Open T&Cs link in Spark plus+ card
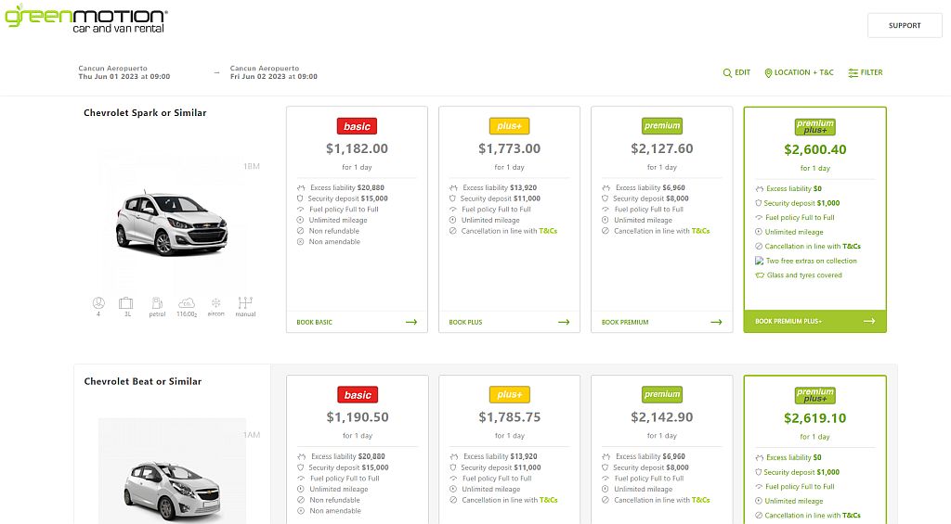Screen dimensions: 951x524 548,231
